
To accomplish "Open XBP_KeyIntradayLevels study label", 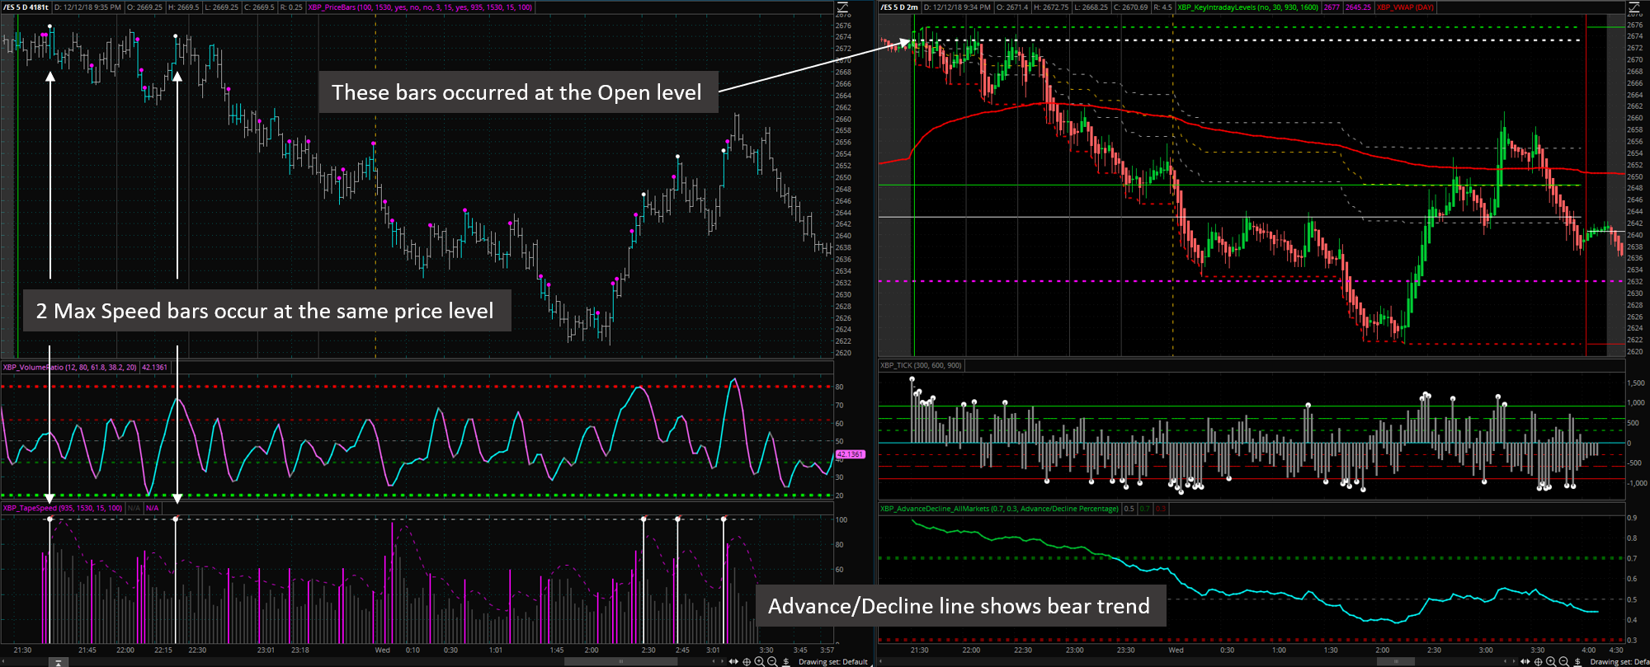I will pyautogui.click(x=1247, y=7).
